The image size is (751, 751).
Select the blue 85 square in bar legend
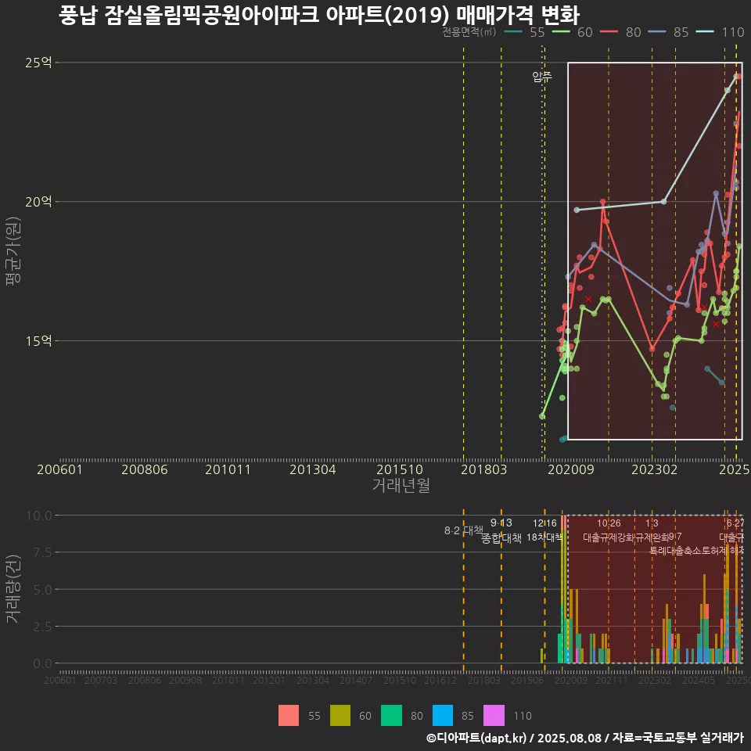pyautogui.click(x=443, y=716)
